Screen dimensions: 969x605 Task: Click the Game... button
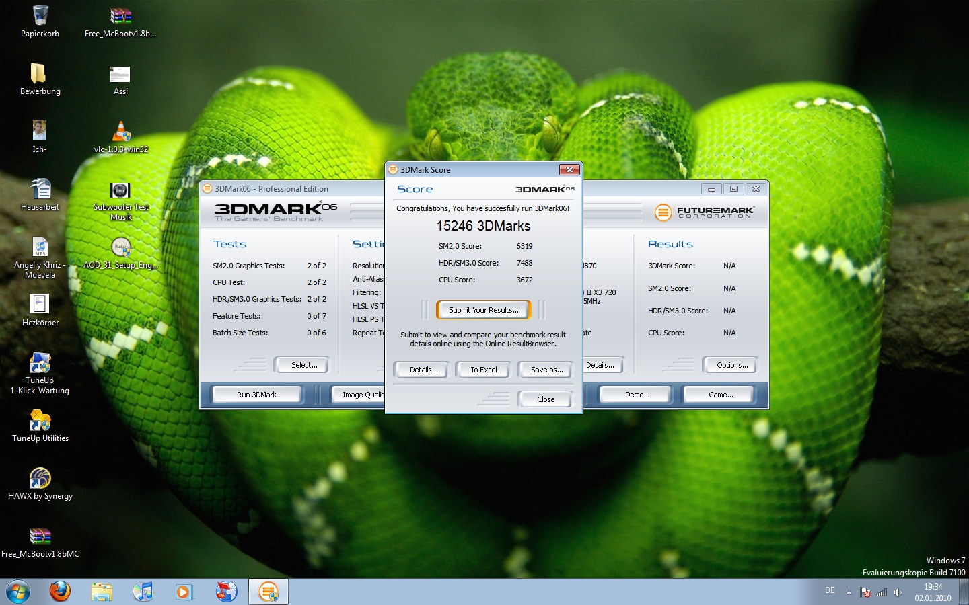720,395
